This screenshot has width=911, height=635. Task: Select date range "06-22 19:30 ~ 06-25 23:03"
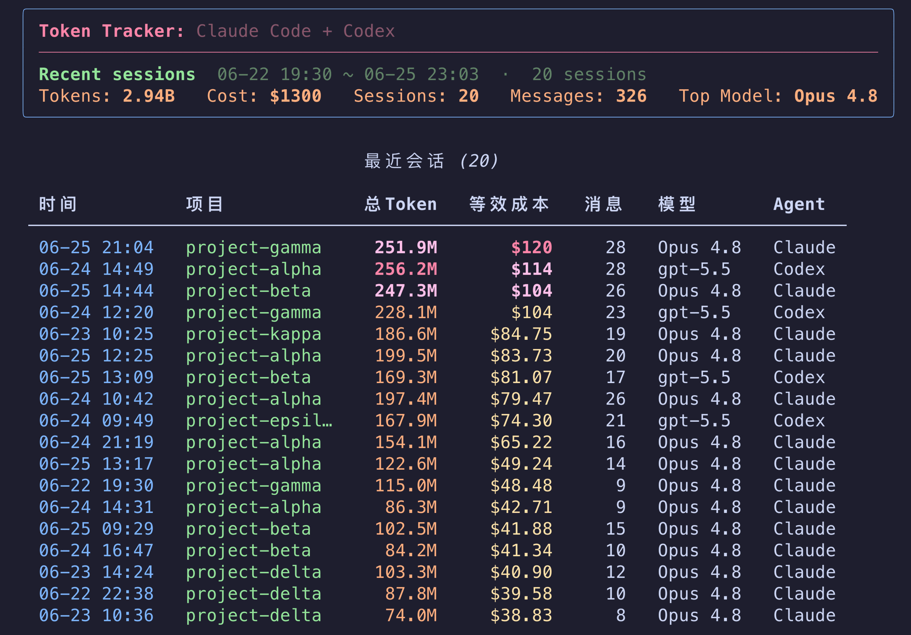pos(348,74)
